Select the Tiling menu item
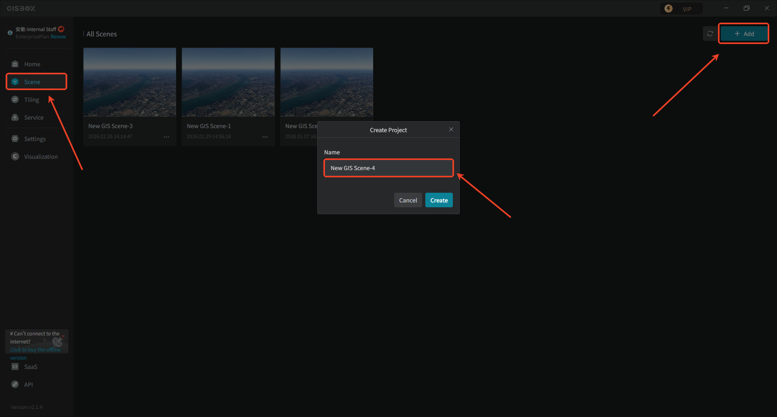The width and height of the screenshot is (777, 417). coord(32,100)
